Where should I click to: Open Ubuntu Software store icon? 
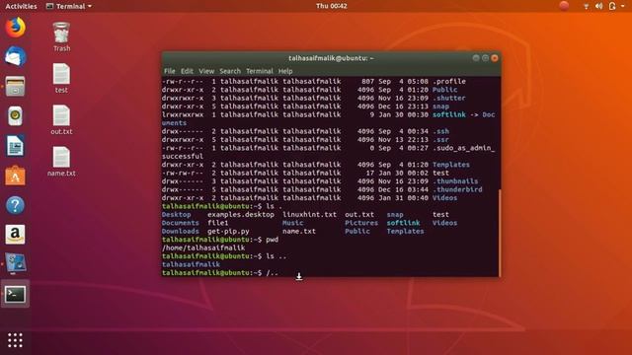click(x=16, y=176)
